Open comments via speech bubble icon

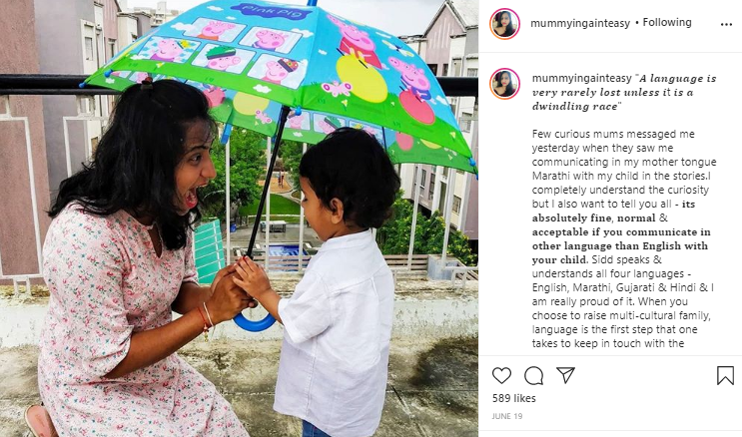tap(533, 375)
